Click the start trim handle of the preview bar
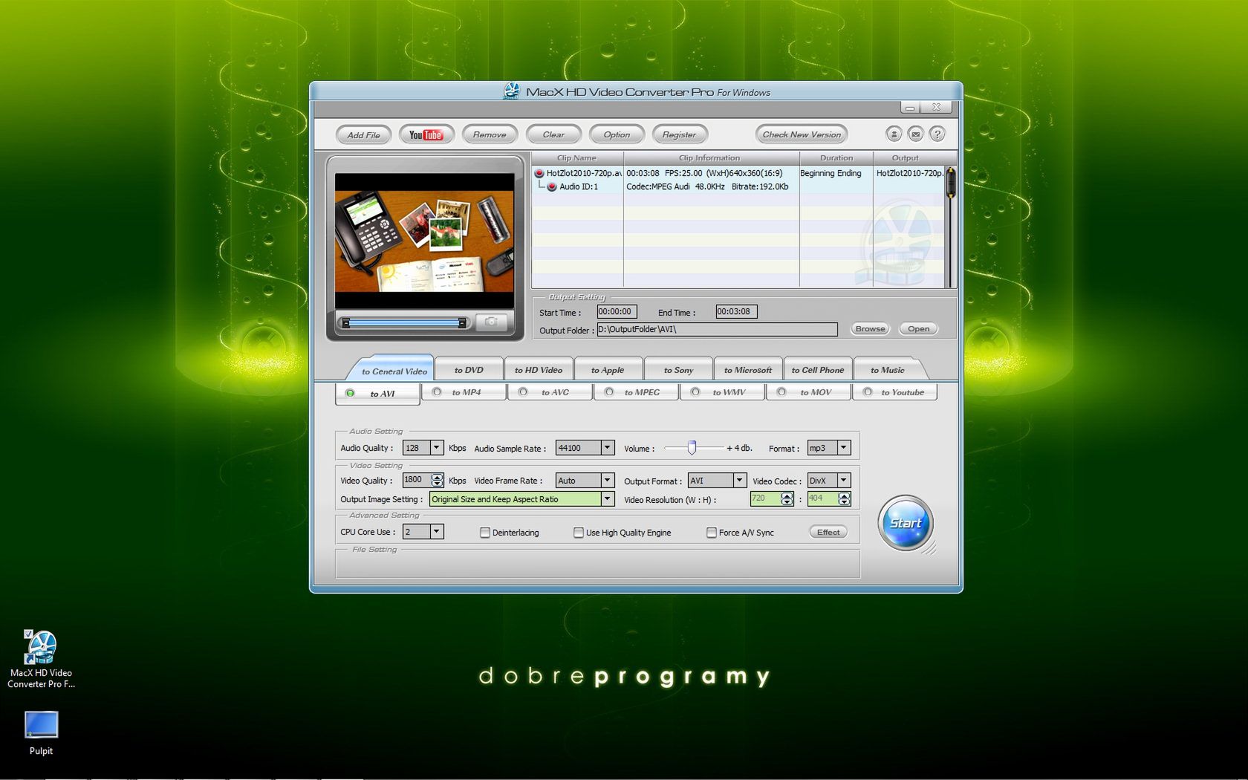Viewport: 1248px width, 780px height. [345, 322]
